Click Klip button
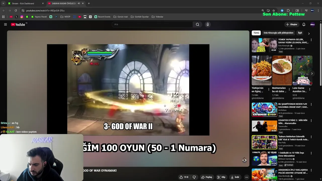This screenshot has height=181, width=322. pyautogui.click(x=221, y=177)
